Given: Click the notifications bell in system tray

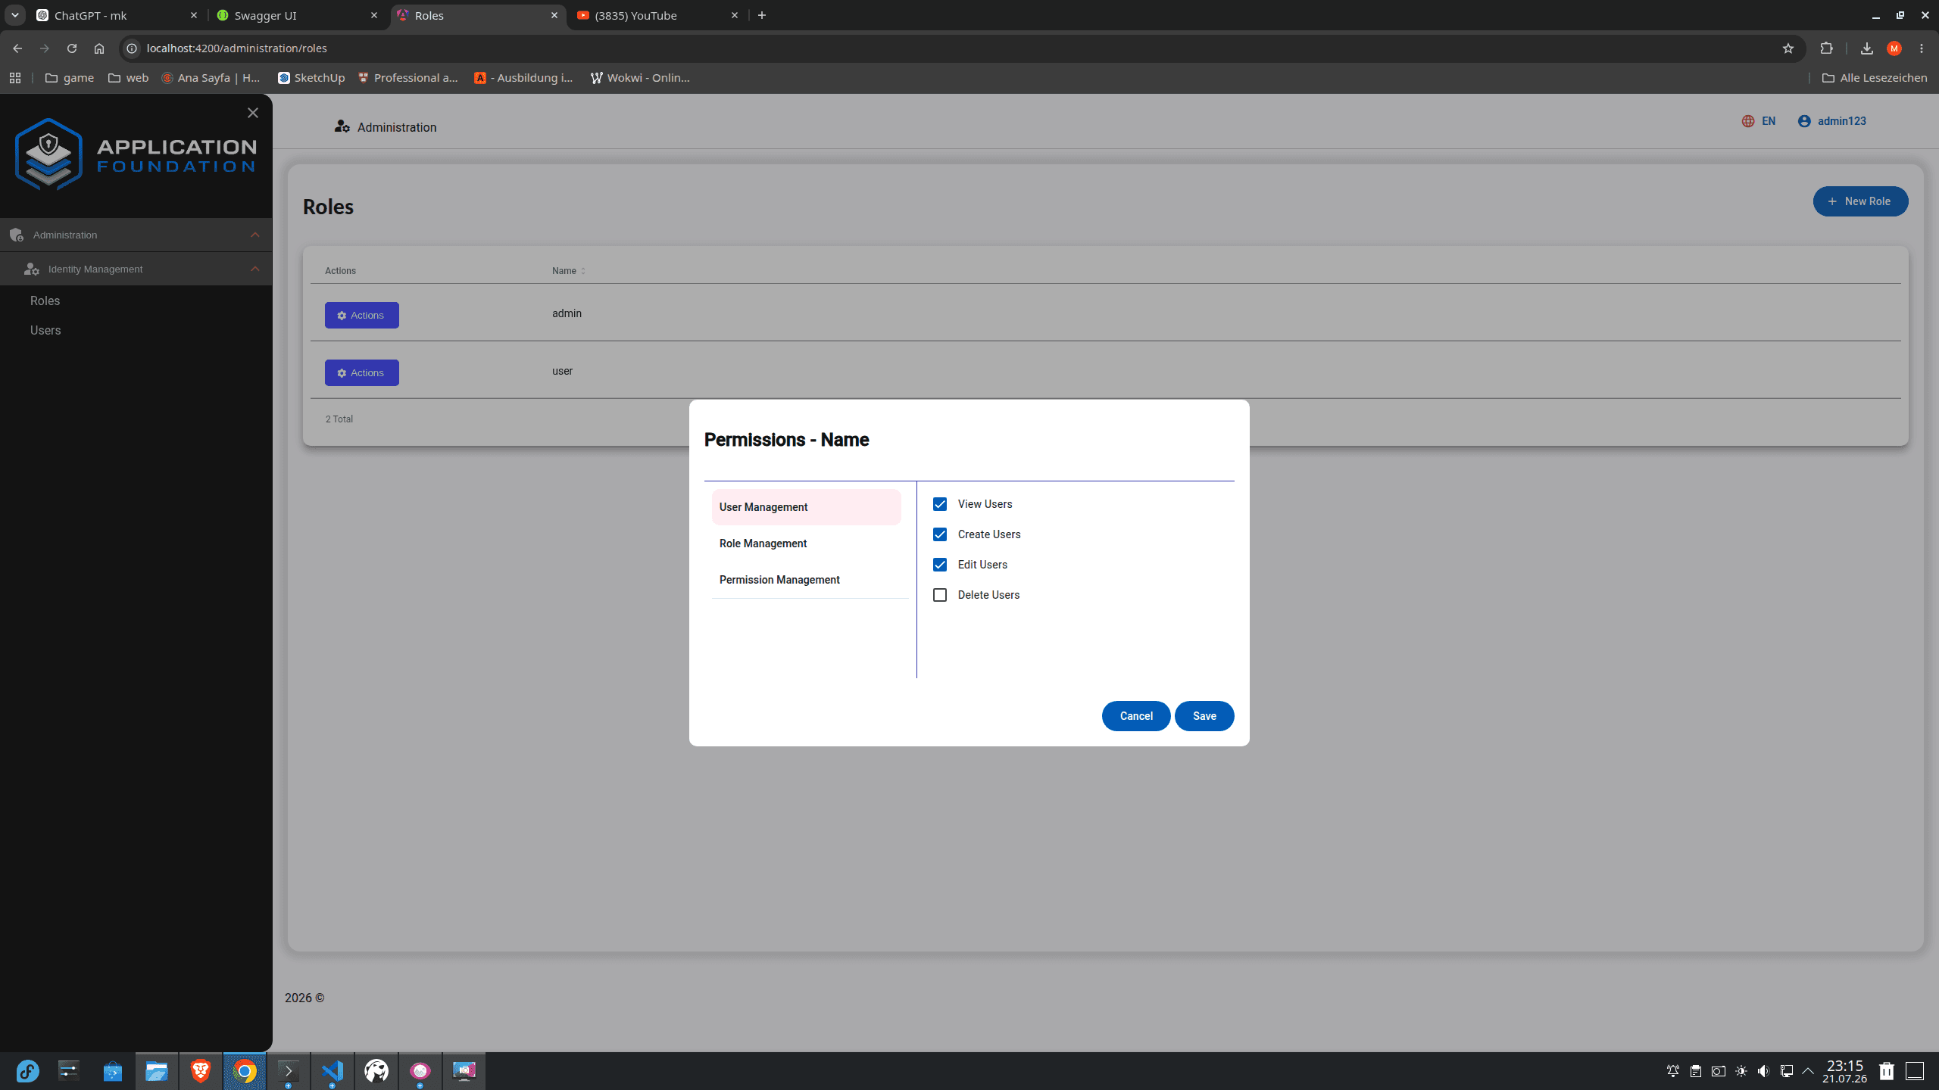Looking at the screenshot, I should point(1673,1071).
